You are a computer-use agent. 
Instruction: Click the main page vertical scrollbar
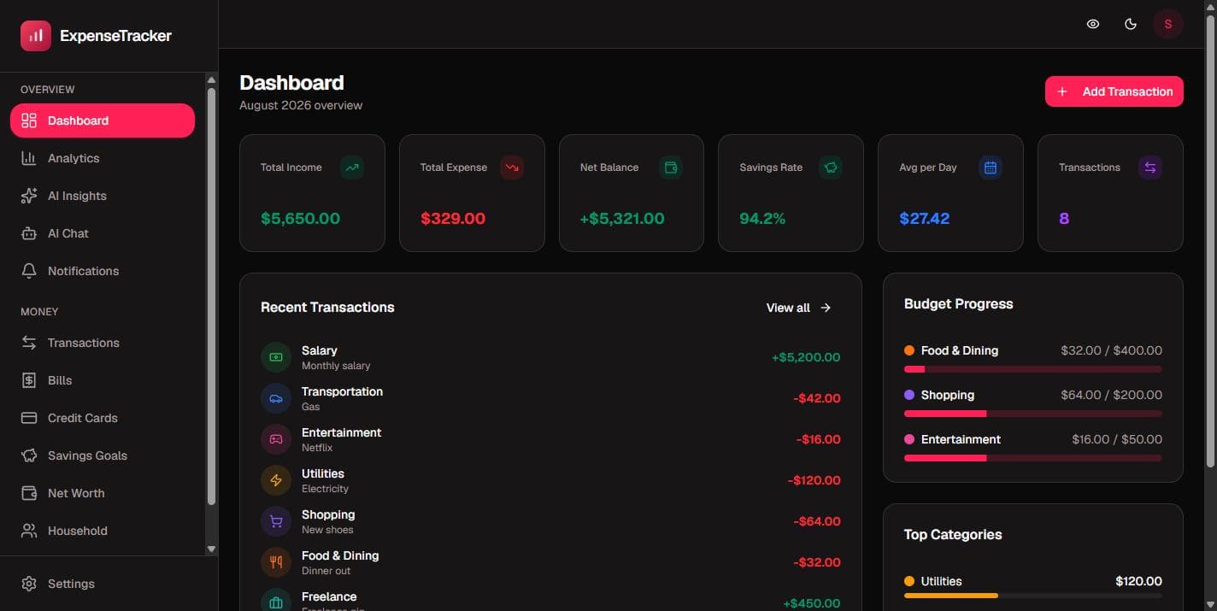pyautogui.click(x=1209, y=241)
